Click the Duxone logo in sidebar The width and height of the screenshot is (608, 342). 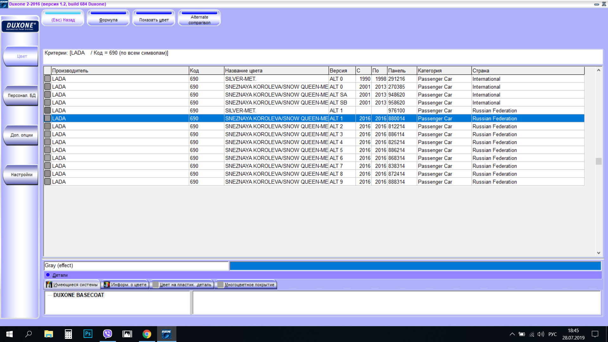point(20,26)
